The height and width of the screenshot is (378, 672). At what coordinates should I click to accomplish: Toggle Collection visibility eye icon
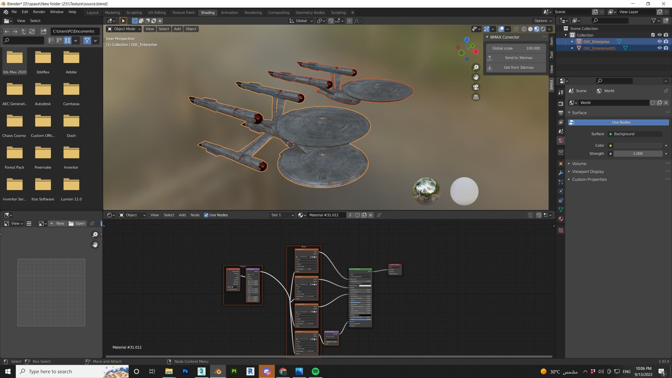[659, 35]
